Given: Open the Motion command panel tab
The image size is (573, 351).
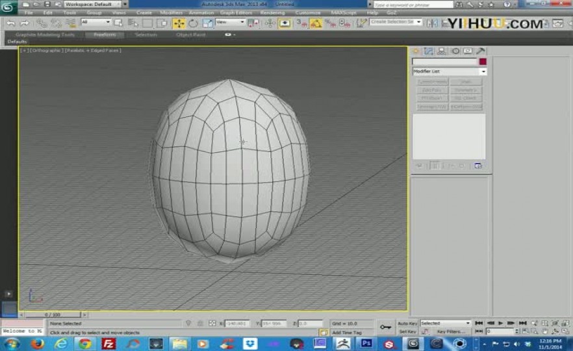Looking at the screenshot, I should 455,51.
